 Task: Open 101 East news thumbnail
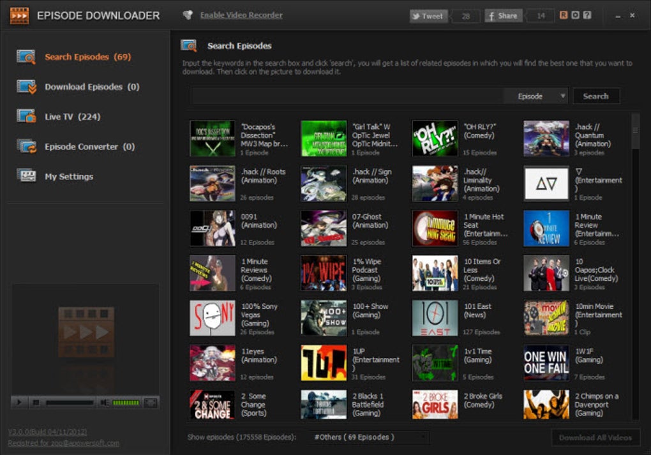(435, 318)
